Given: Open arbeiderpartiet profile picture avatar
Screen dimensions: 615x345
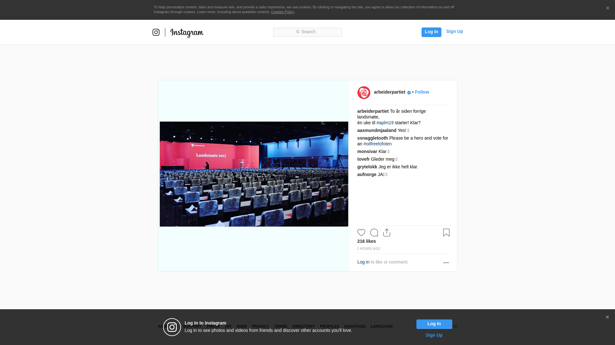Looking at the screenshot, I should (x=364, y=93).
